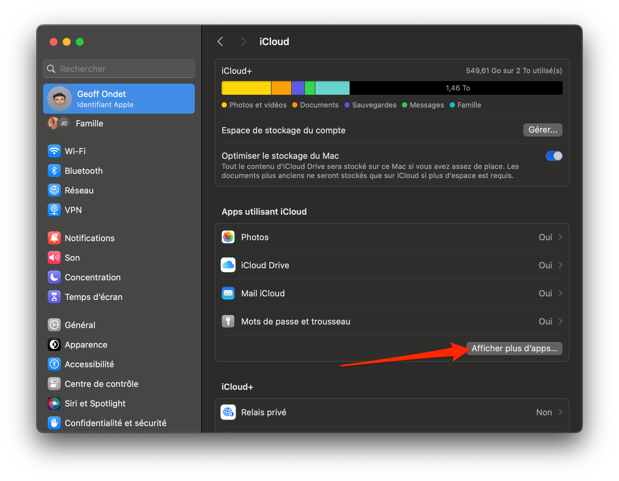
Task: Open Siri et Spotlight settings
Action: (x=119, y=403)
